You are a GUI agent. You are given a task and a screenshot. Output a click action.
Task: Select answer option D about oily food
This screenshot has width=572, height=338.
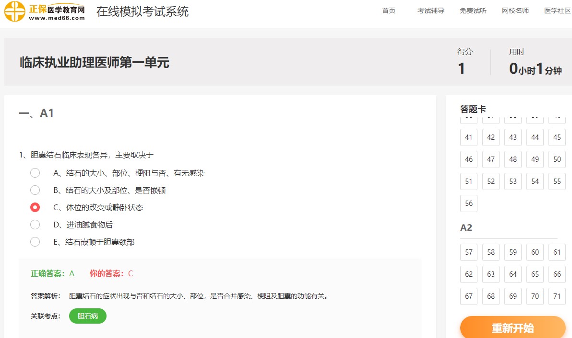pos(35,225)
